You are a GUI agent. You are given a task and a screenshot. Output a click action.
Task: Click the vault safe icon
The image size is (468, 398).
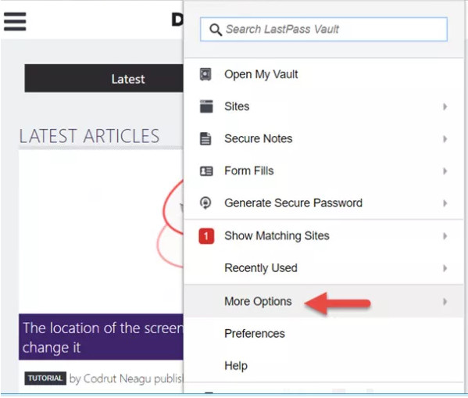click(205, 74)
